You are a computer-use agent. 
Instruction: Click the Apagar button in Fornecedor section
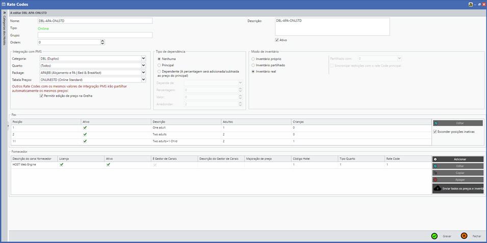(457, 180)
